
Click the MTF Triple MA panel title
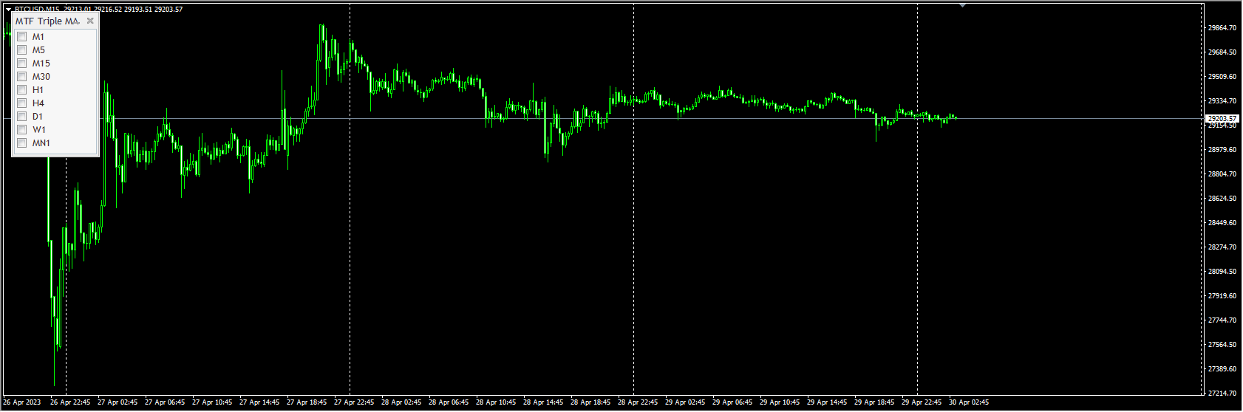tap(47, 21)
